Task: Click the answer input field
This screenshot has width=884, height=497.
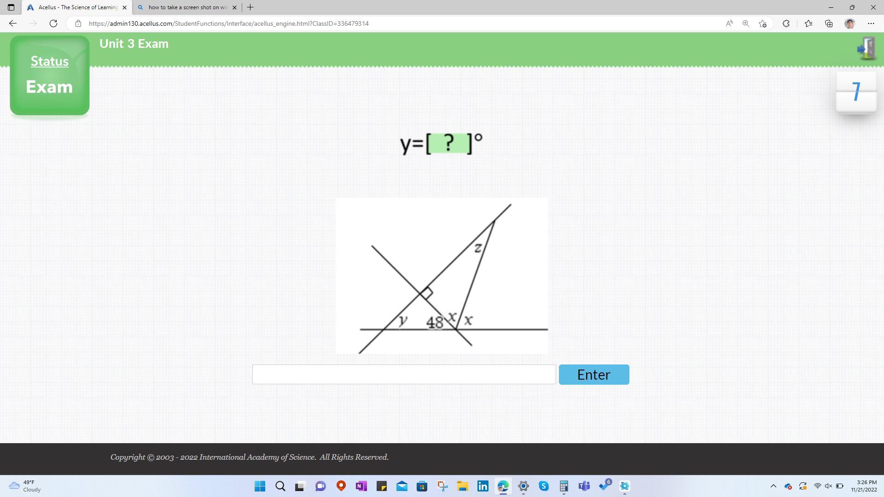Action: pos(404,375)
